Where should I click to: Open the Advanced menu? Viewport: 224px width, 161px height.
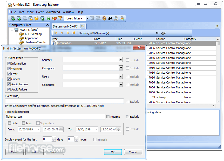[x=53, y=12]
